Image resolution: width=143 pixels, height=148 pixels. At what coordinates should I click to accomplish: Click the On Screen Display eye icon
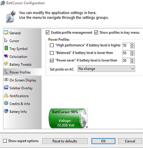pyautogui.click(x=6, y=79)
